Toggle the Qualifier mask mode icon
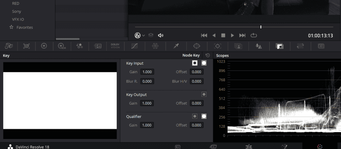The width and height of the screenshot is (341, 149). pos(204,117)
